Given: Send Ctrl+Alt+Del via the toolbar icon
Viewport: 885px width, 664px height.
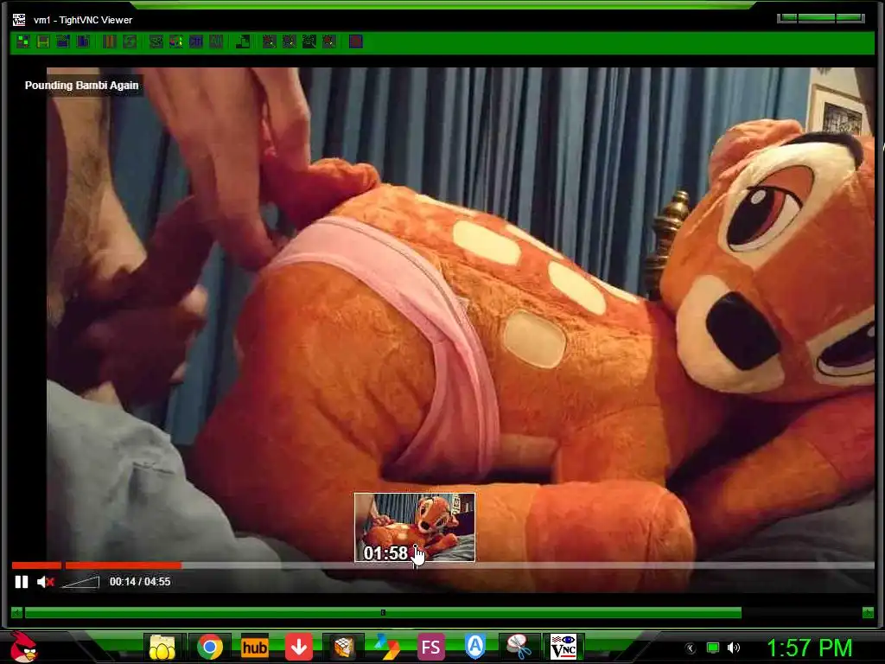Looking at the screenshot, I should click(156, 41).
